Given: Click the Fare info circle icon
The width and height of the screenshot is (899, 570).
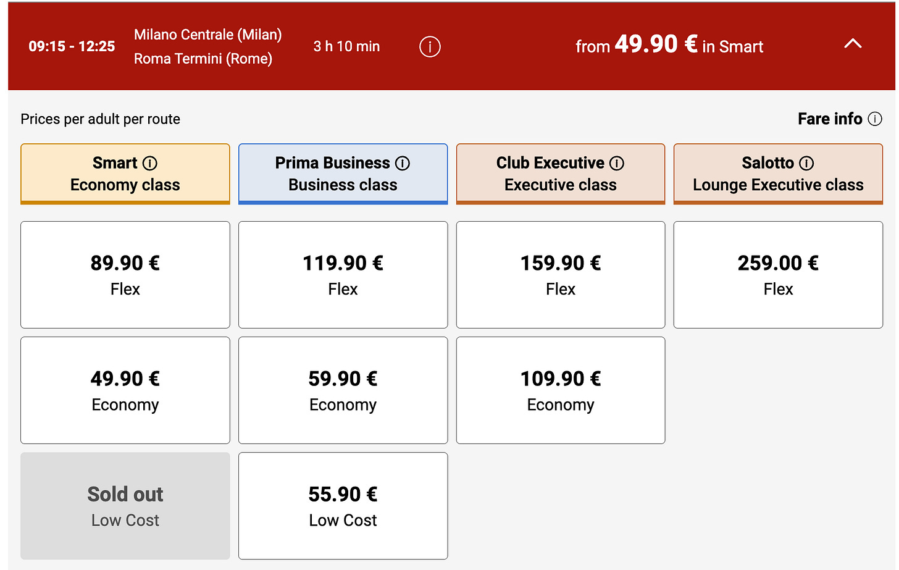Looking at the screenshot, I should click(876, 119).
